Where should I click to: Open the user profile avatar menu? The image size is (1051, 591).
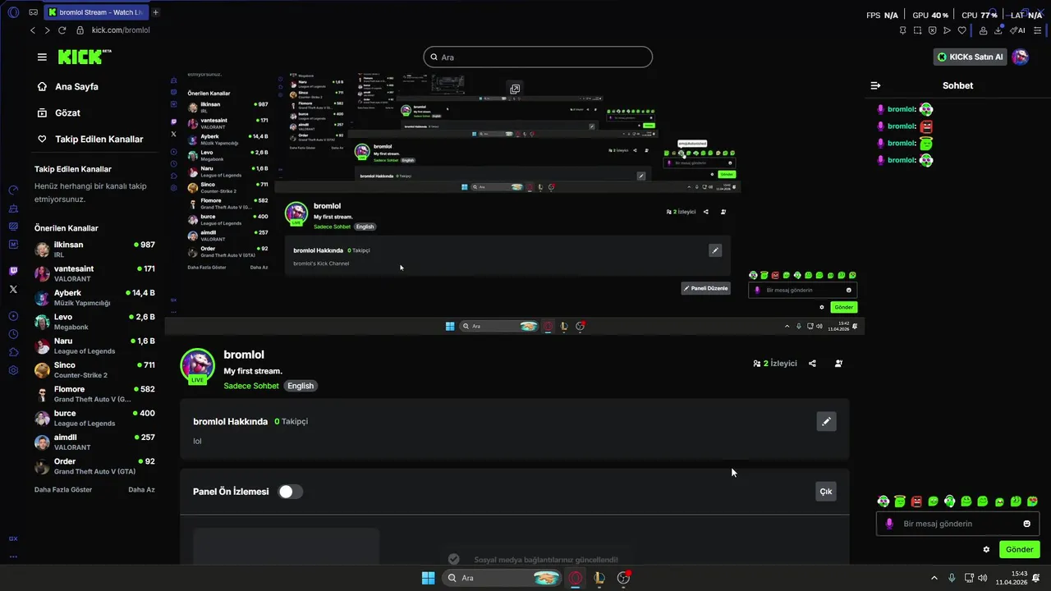[x=1020, y=57]
